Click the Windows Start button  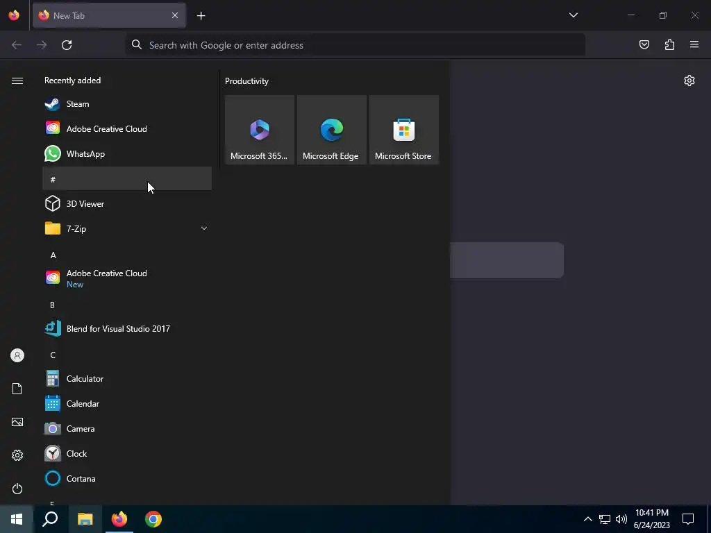pos(17,519)
